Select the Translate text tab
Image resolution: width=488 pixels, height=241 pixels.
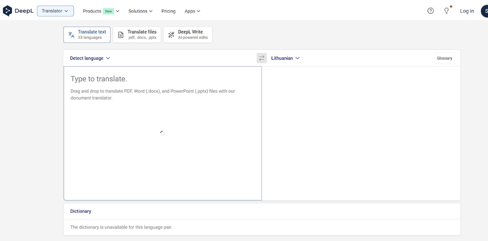tap(87, 34)
